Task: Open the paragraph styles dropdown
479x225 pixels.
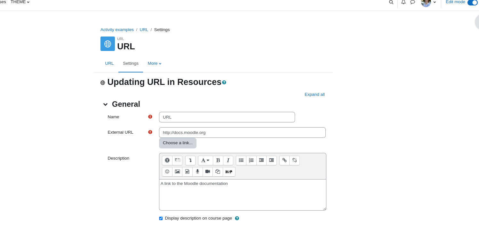Action: coord(205,160)
